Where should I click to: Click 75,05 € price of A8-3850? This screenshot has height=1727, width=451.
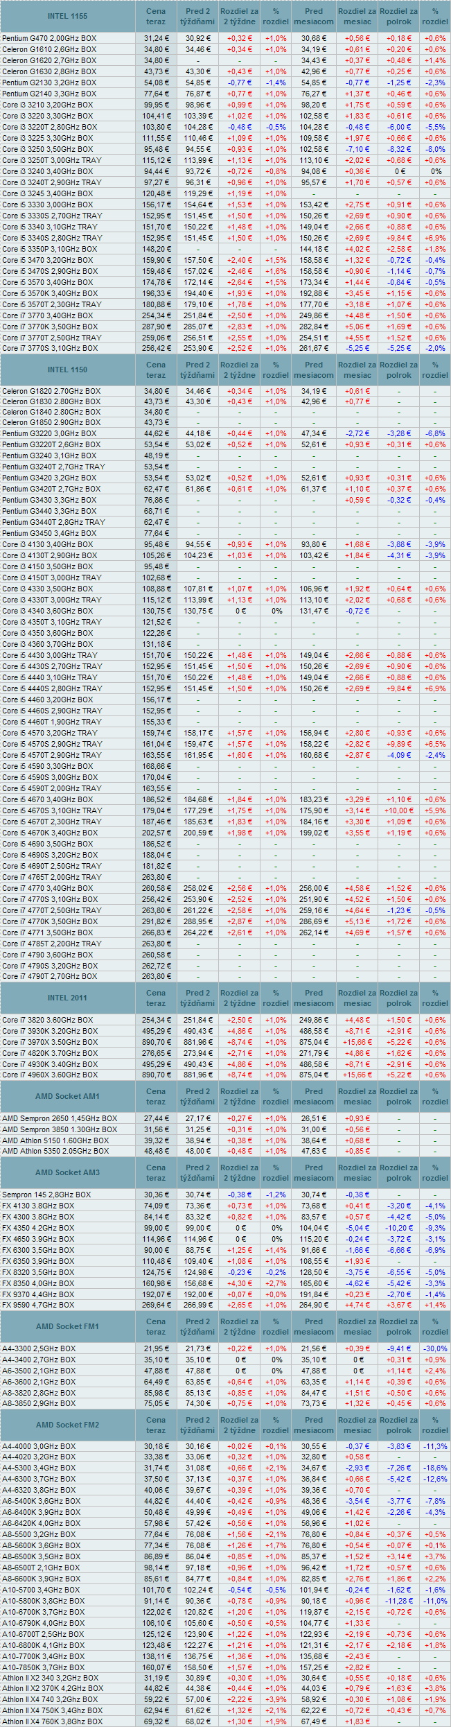point(156,1403)
